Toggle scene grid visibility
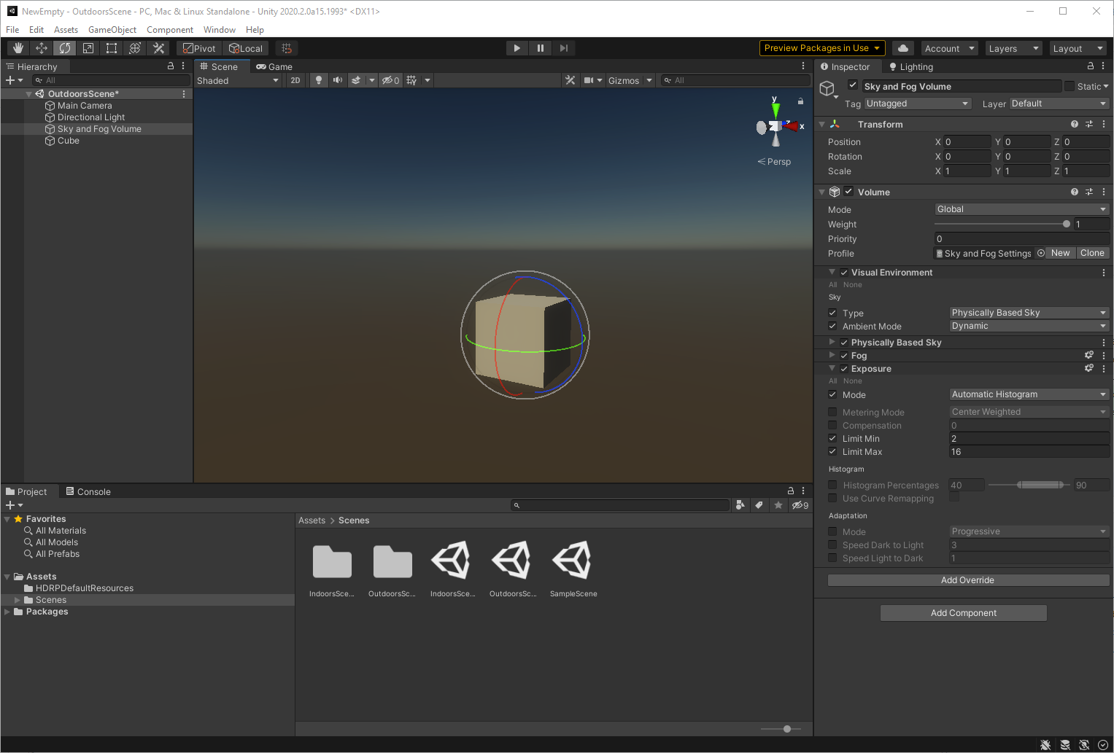This screenshot has height=753, width=1114. click(x=412, y=80)
